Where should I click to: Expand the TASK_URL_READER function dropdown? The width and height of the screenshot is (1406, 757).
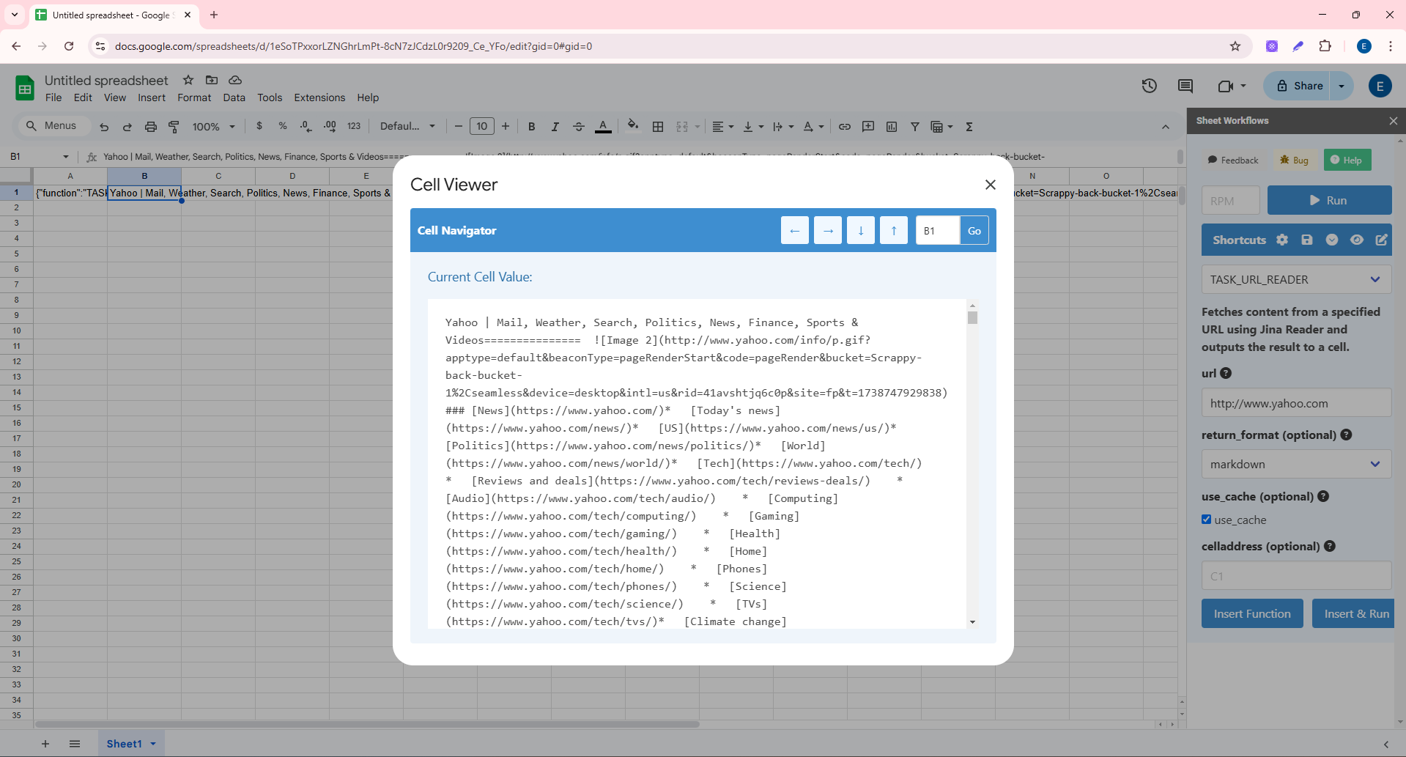pos(1295,279)
